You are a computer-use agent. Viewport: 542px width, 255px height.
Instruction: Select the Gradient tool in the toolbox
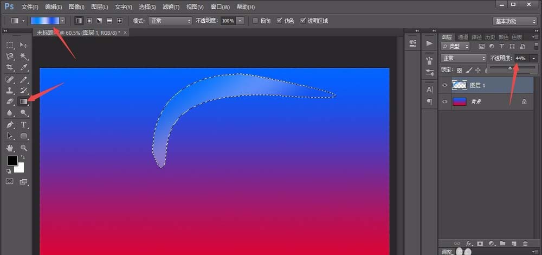(24, 101)
